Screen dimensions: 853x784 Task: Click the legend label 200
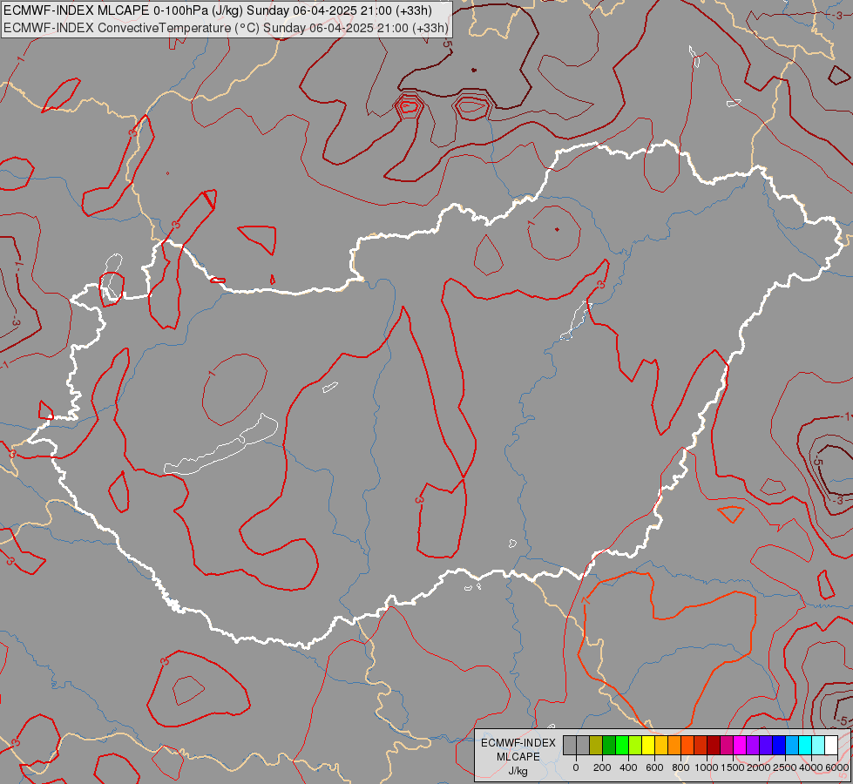point(602,767)
